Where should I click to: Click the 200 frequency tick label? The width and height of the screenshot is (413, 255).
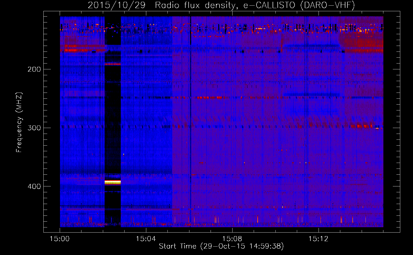[34, 69]
